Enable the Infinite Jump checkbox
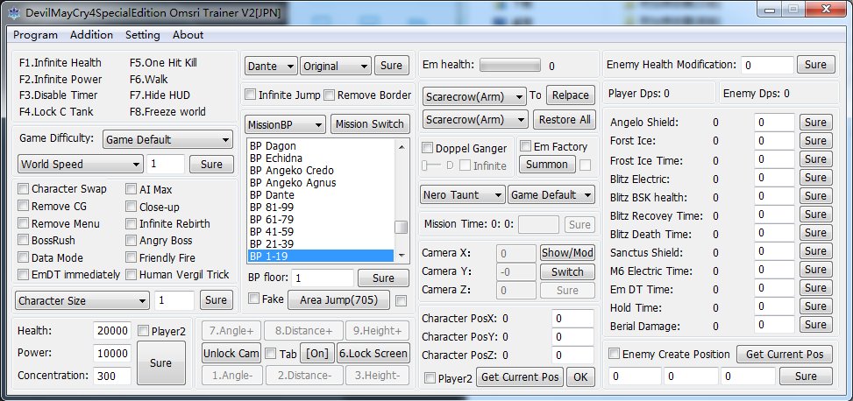This screenshot has width=853, height=401. pyautogui.click(x=250, y=95)
